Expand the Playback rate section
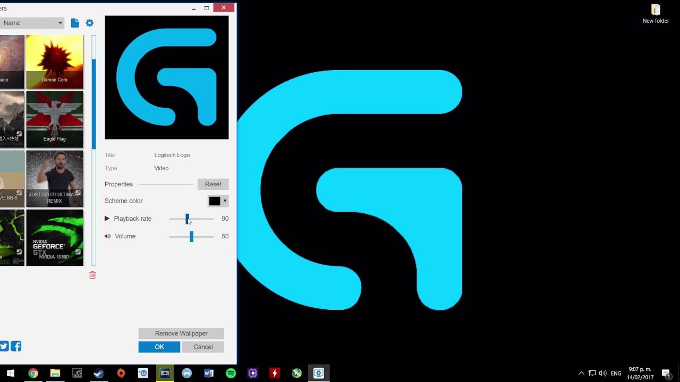680x382 pixels. pos(106,218)
